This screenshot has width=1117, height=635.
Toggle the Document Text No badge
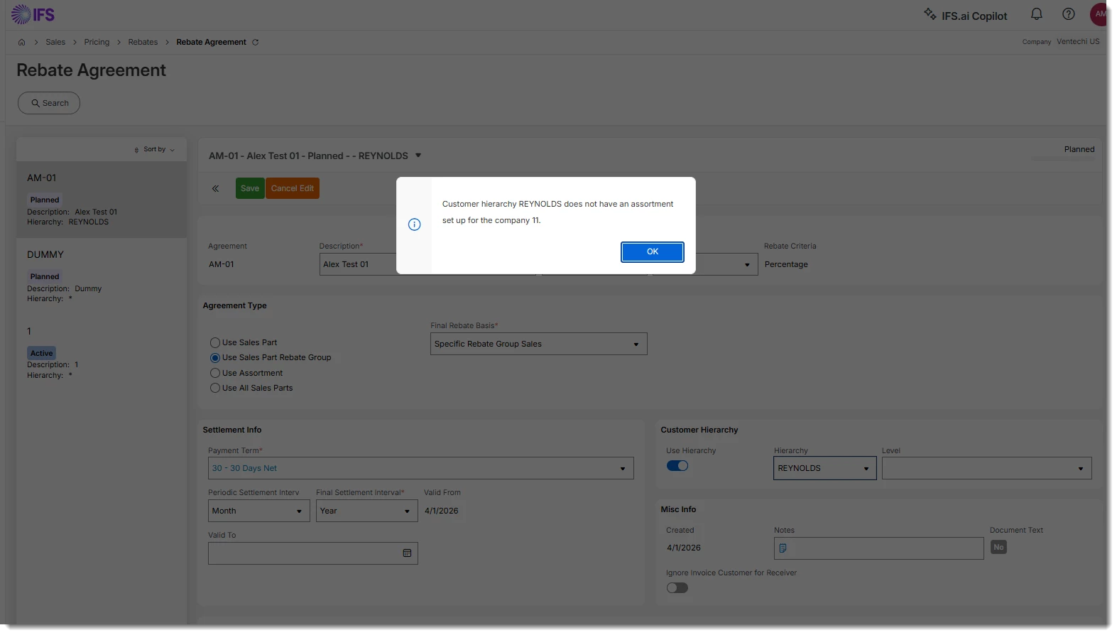pos(998,547)
